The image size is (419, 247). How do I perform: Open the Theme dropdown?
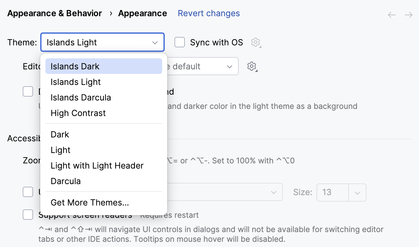pyautogui.click(x=102, y=42)
